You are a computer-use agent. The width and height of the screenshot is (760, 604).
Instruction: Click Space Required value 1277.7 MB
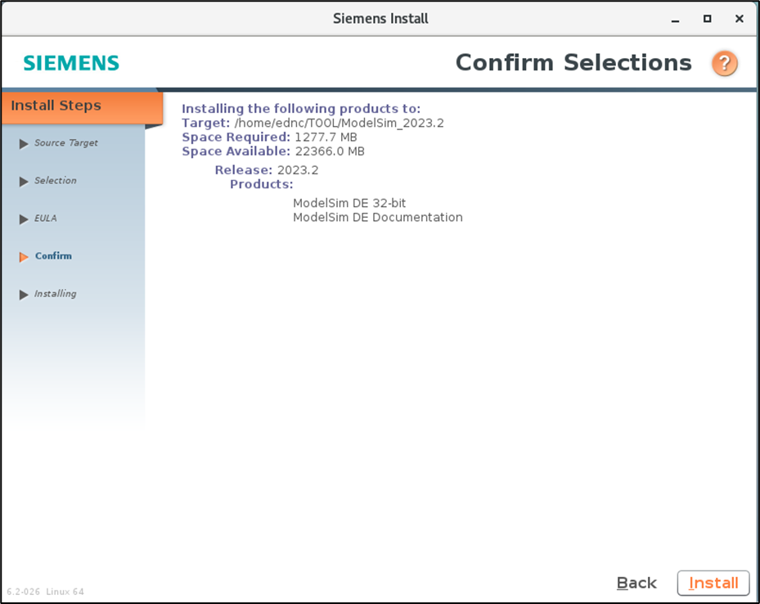(326, 137)
